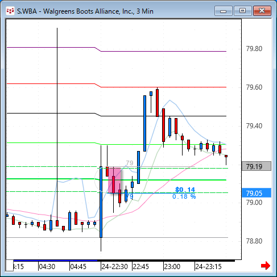
Task: Click the 78.80 price axis label
Action: [x=254, y=241]
